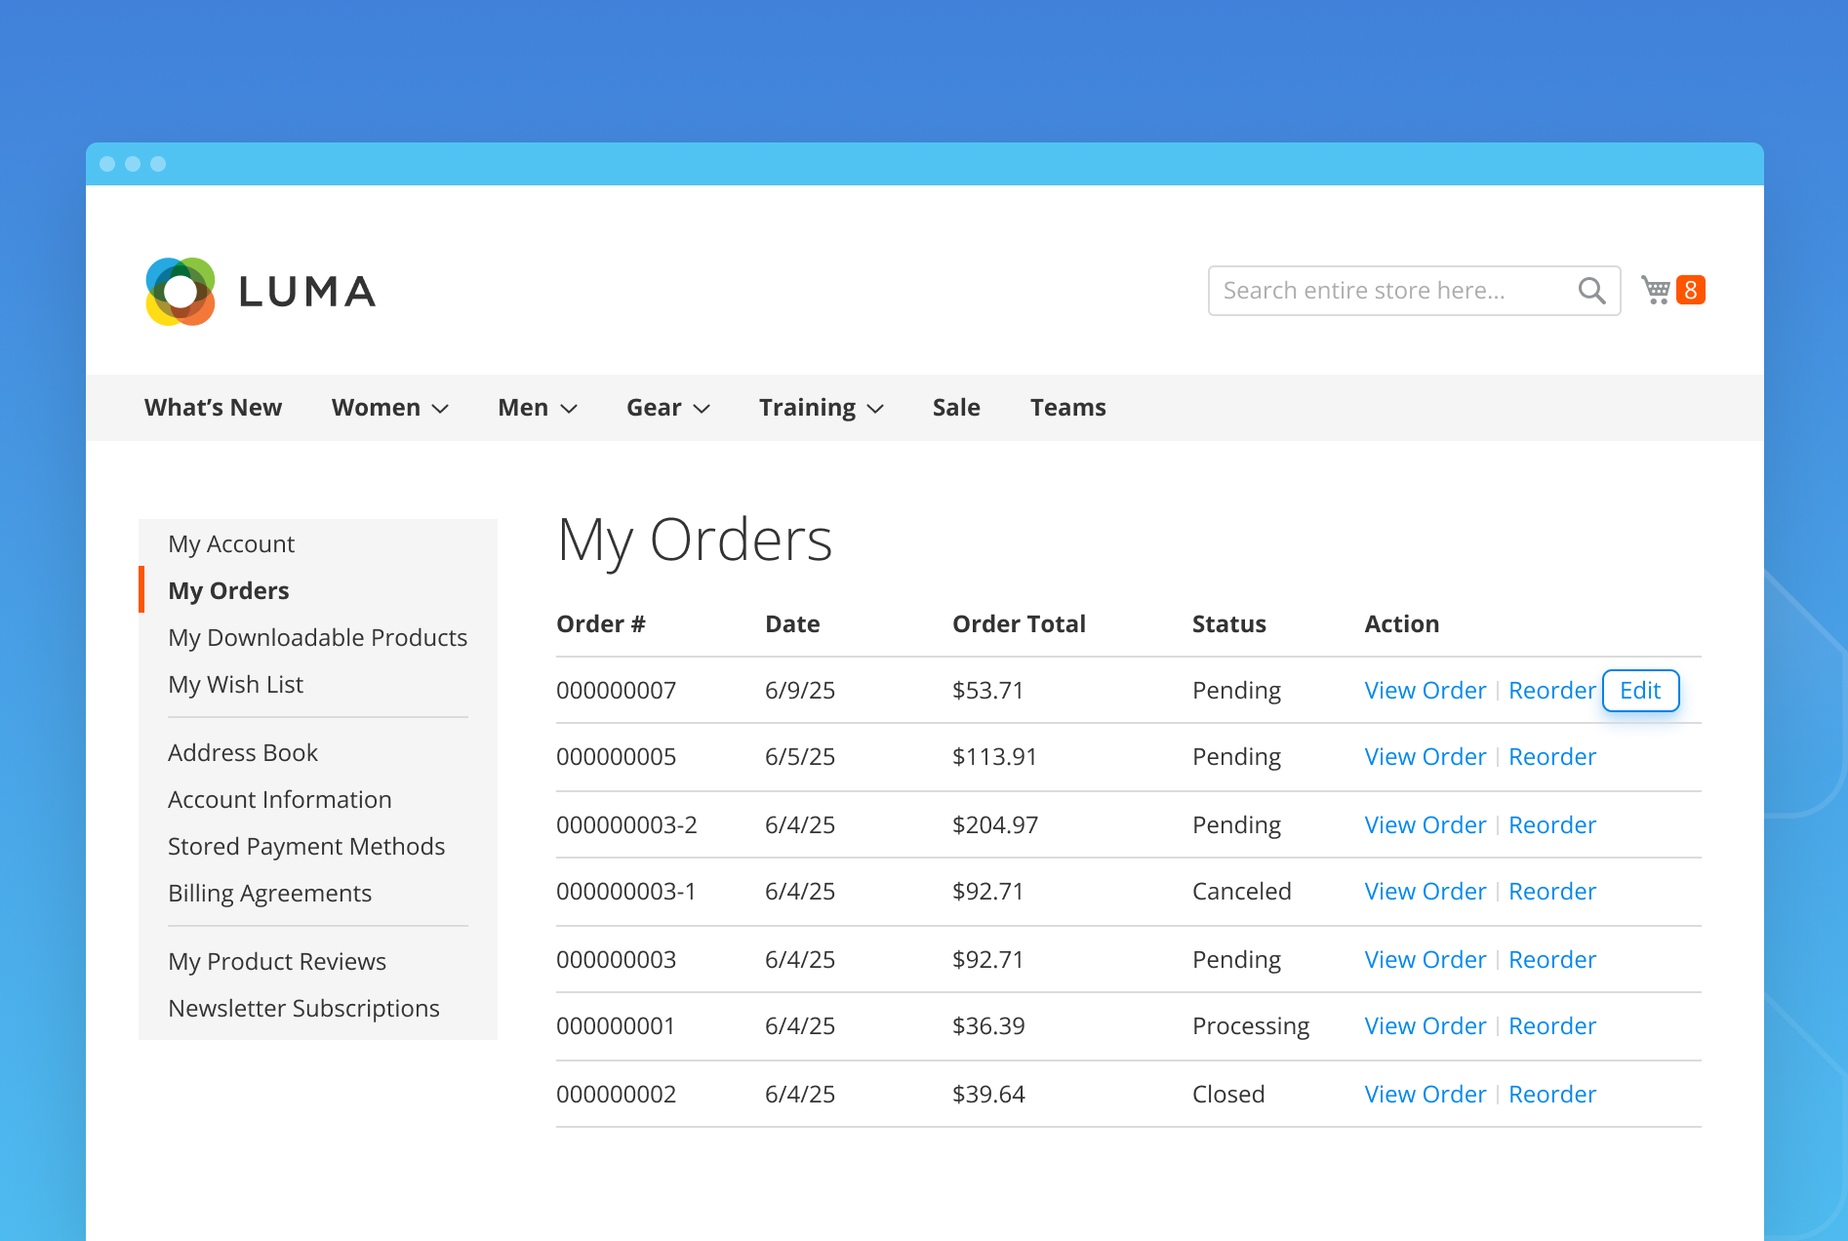1848x1241 pixels.
Task: Open the shopping cart icon
Action: pos(1656,290)
